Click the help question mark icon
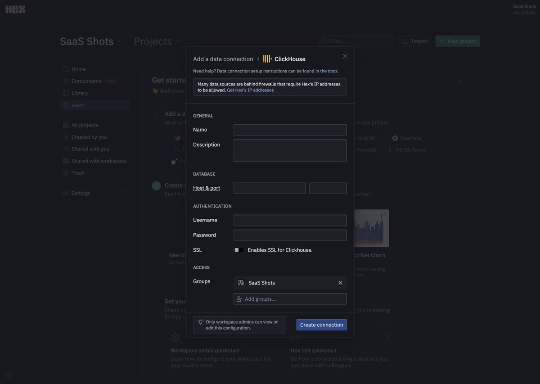 tap(9, 375)
